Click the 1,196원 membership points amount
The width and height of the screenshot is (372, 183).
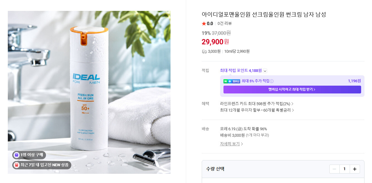(x=354, y=81)
